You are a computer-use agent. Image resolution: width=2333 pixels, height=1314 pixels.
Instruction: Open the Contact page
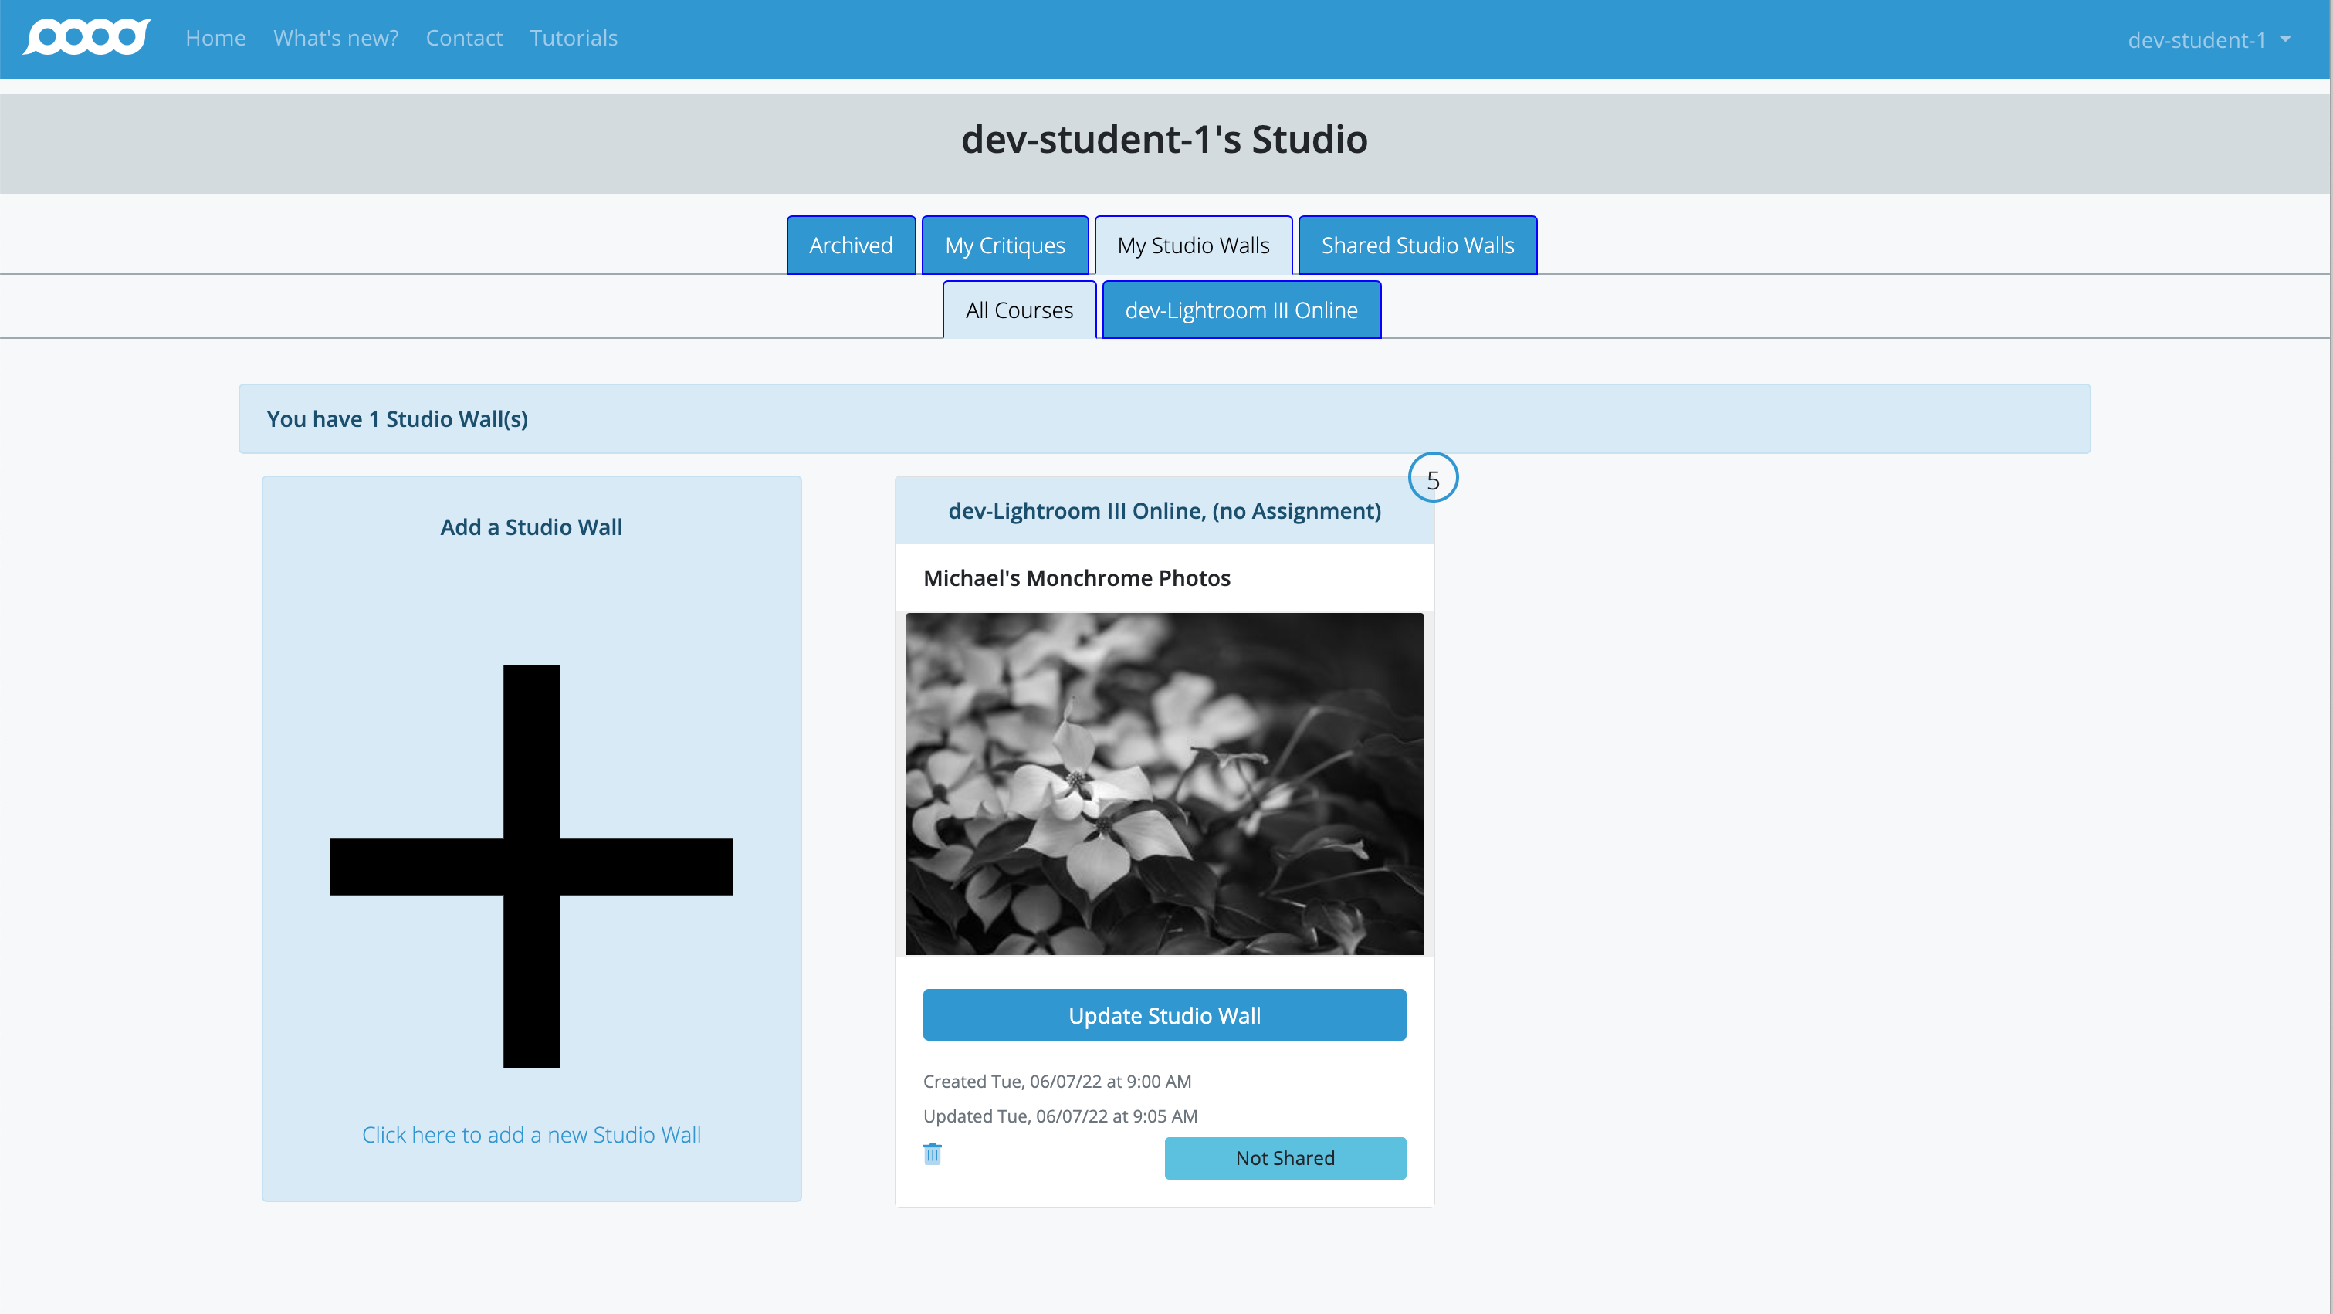464,37
